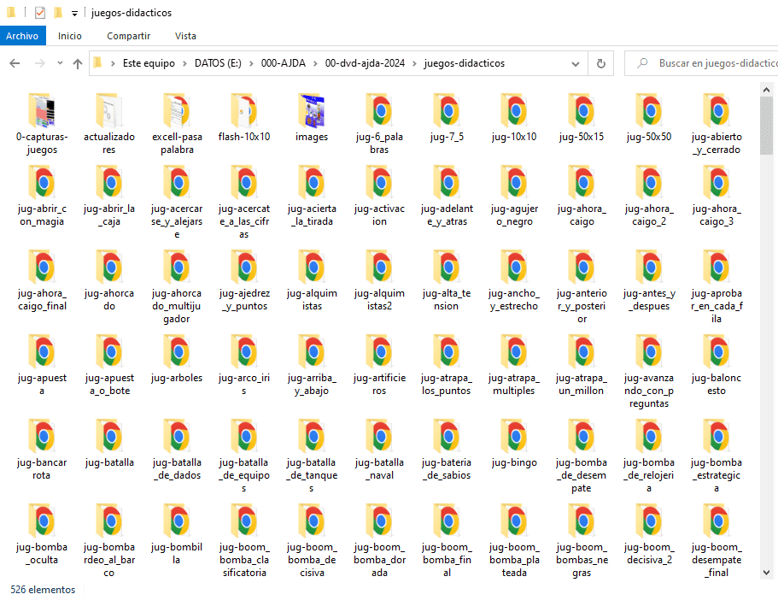
Task: Go up one folder level with arrow
Action: [78, 63]
